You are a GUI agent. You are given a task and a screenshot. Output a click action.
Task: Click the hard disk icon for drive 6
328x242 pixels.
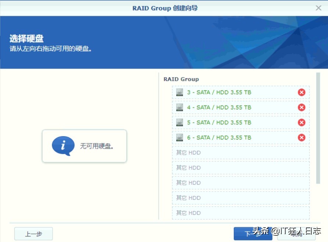(x=179, y=138)
